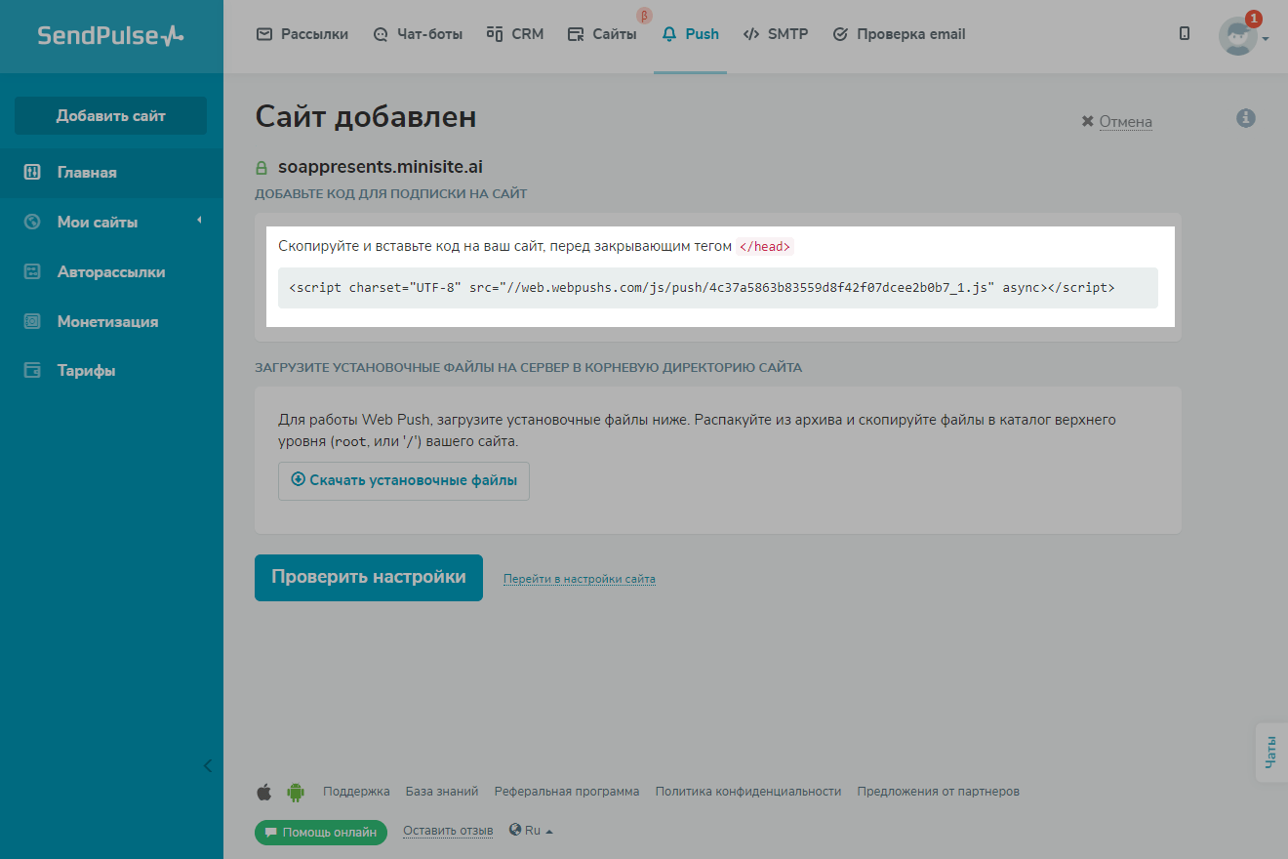The width and height of the screenshot is (1288, 859).
Task: Open the Политика конфиденциальности link
Action: point(748,792)
